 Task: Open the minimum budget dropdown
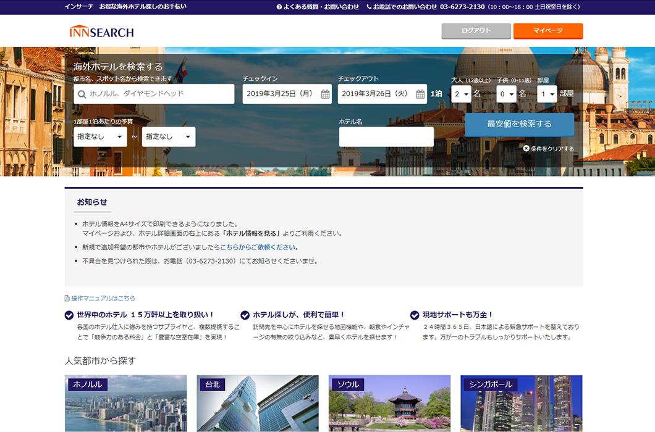pos(99,137)
